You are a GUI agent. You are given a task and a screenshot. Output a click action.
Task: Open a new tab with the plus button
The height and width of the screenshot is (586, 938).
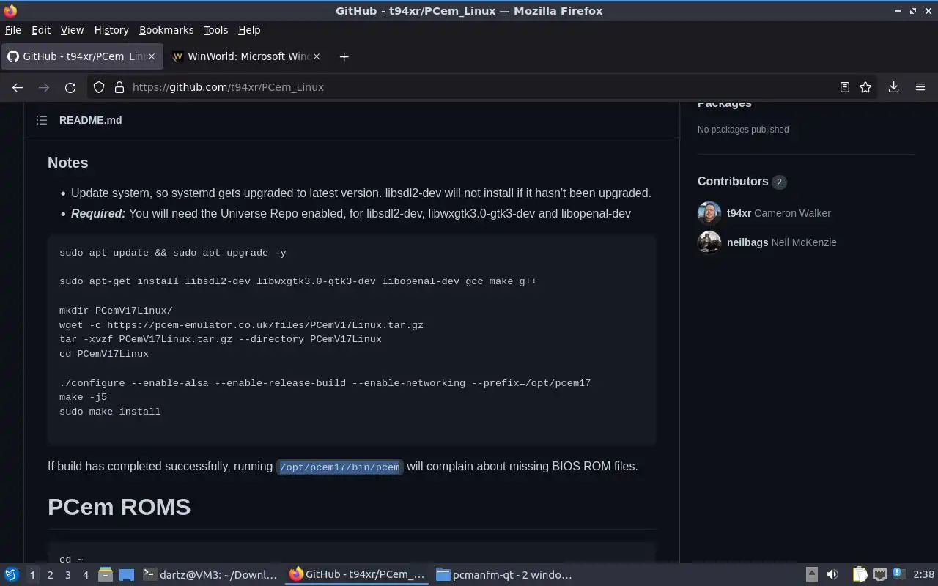[x=344, y=56]
